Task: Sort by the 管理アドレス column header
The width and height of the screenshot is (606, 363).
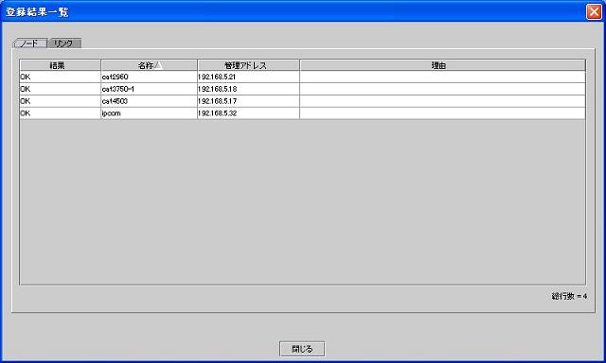Action: coord(248,65)
